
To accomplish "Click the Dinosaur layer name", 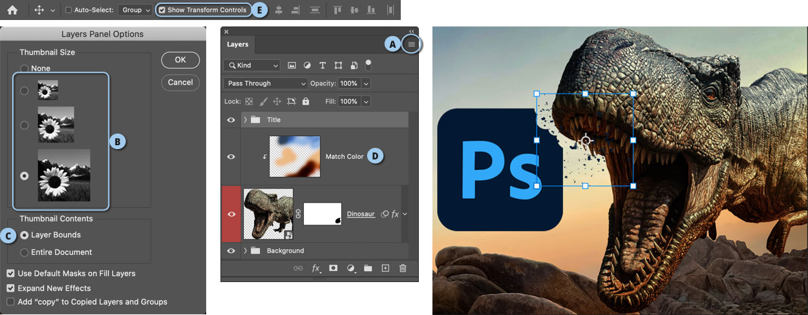I will 361,214.
